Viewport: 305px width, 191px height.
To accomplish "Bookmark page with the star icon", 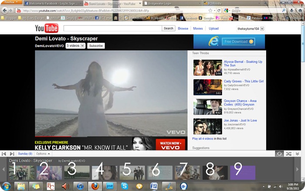I will pyautogui.click(x=210, y=10).
